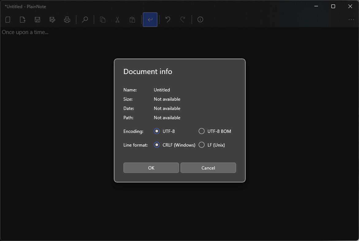Open the overflow menu

[351, 19]
